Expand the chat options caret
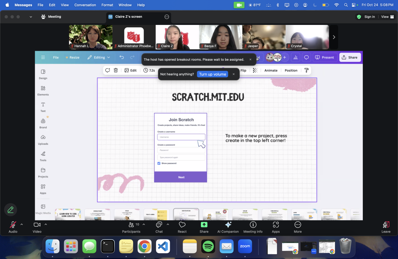398x259 pixels. (x=168, y=224)
